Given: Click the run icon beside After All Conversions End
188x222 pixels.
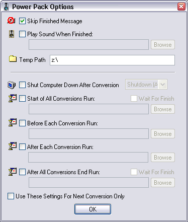Looking at the screenshot, I should click(x=13, y=172).
